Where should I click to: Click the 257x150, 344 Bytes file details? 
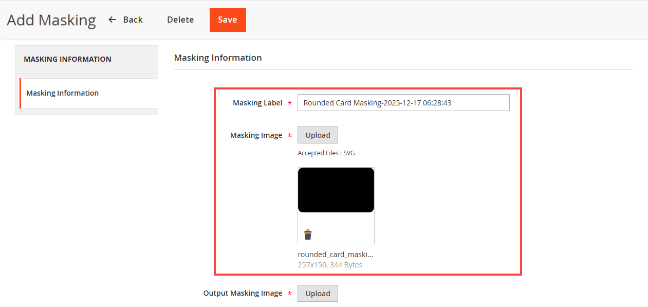pyautogui.click(x=330, y=265)
